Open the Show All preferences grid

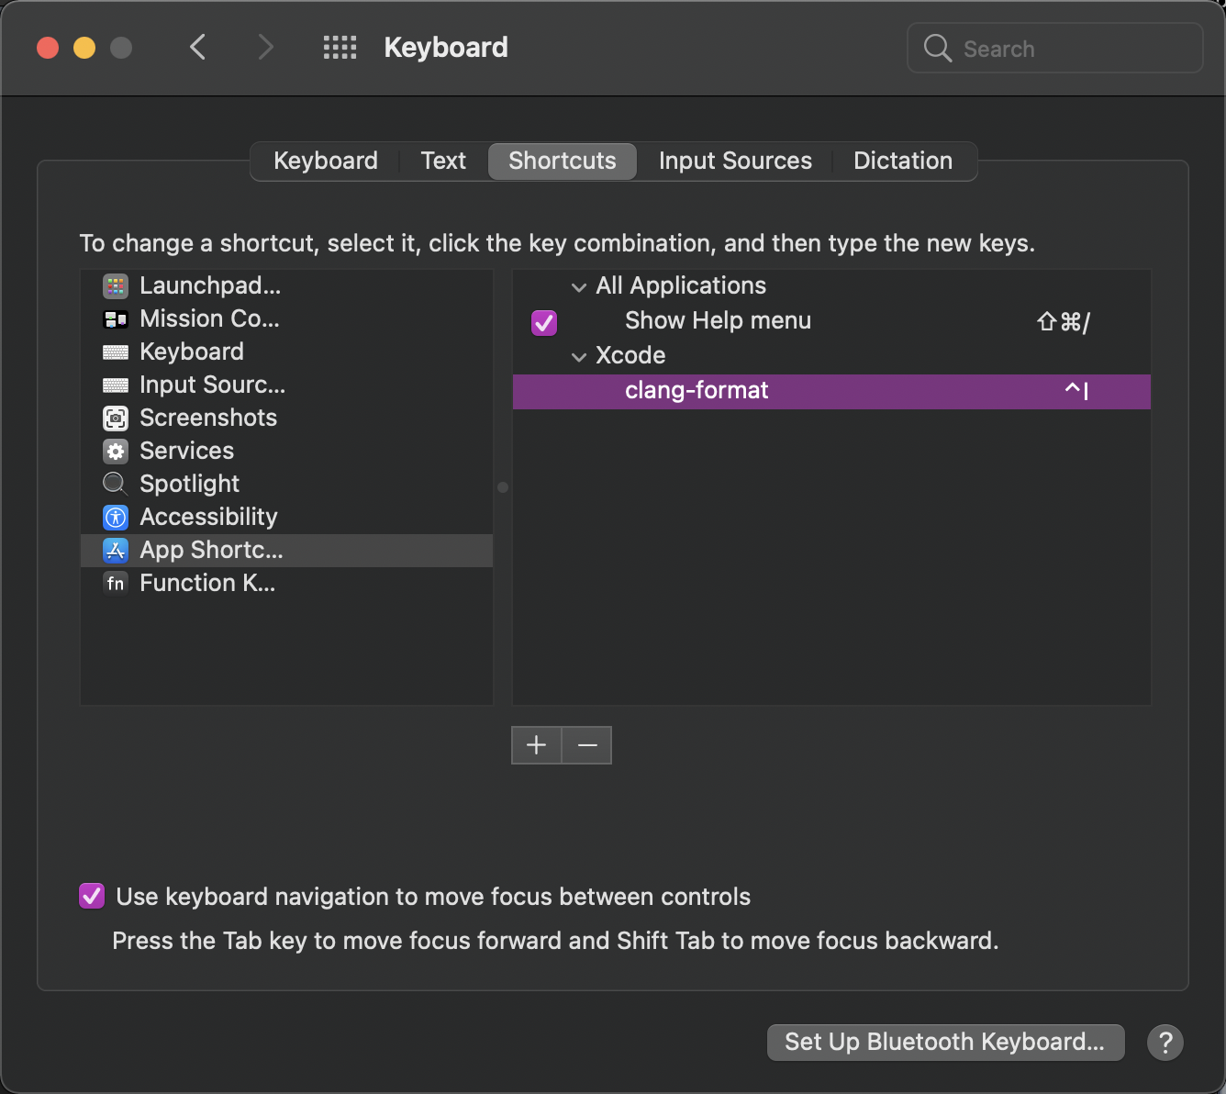(x=340, y=48)
